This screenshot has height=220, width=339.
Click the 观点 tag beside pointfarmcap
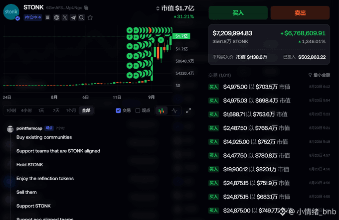point(49,128)
